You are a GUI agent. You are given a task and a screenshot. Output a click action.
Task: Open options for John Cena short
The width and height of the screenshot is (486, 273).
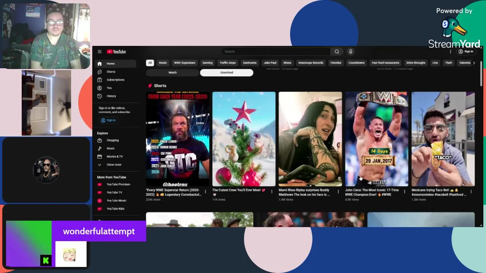405,192
